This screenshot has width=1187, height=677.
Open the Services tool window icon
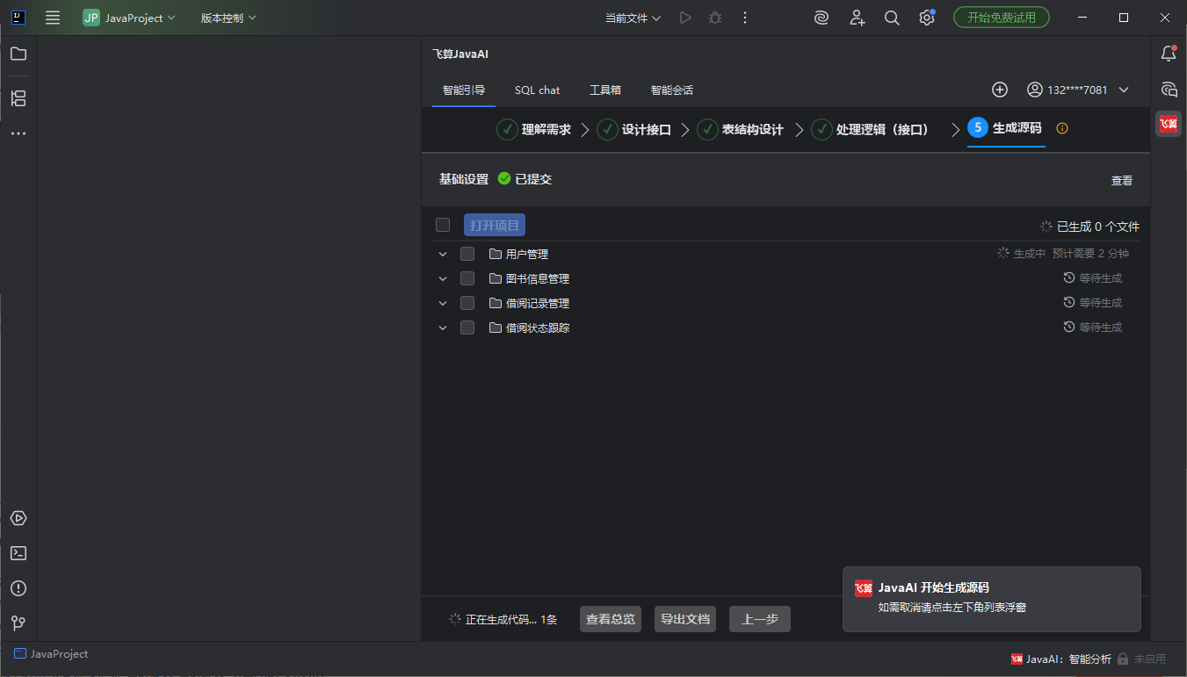coord(18,518)
